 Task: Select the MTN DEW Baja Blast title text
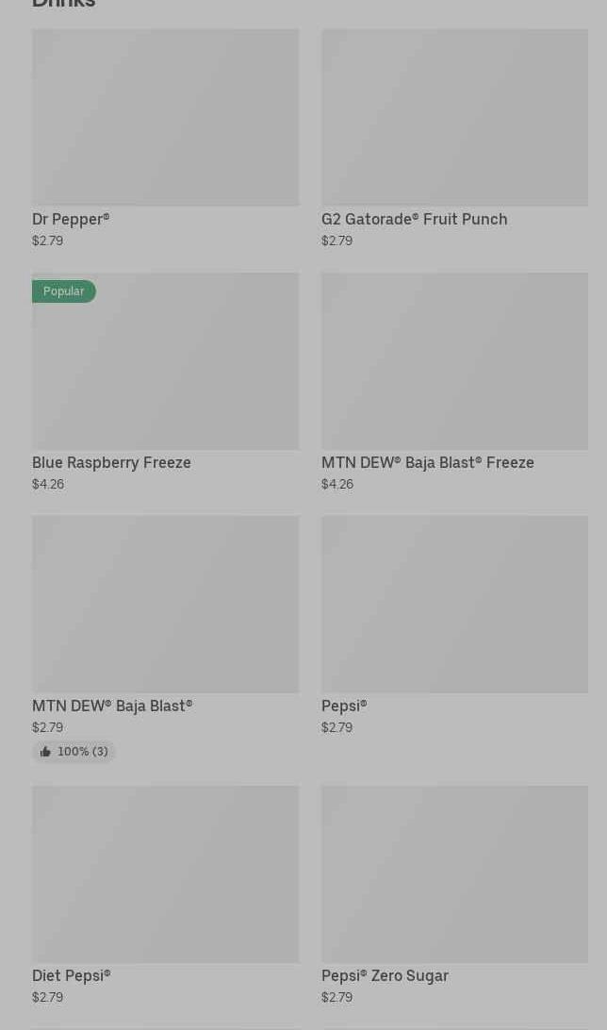112,706
